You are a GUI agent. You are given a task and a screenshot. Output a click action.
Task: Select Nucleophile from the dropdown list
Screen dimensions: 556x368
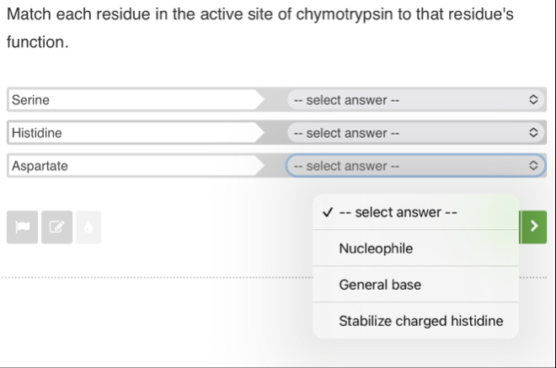coord(376,248)
